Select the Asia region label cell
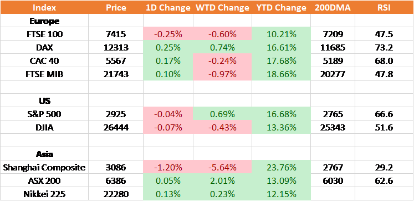This screenshot has width=414, height=201. pyautogui.click(x=44, y=154)
